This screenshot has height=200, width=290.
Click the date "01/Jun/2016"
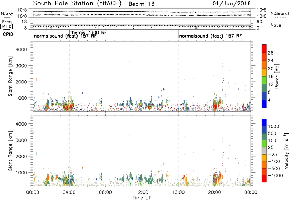(232, 4)
